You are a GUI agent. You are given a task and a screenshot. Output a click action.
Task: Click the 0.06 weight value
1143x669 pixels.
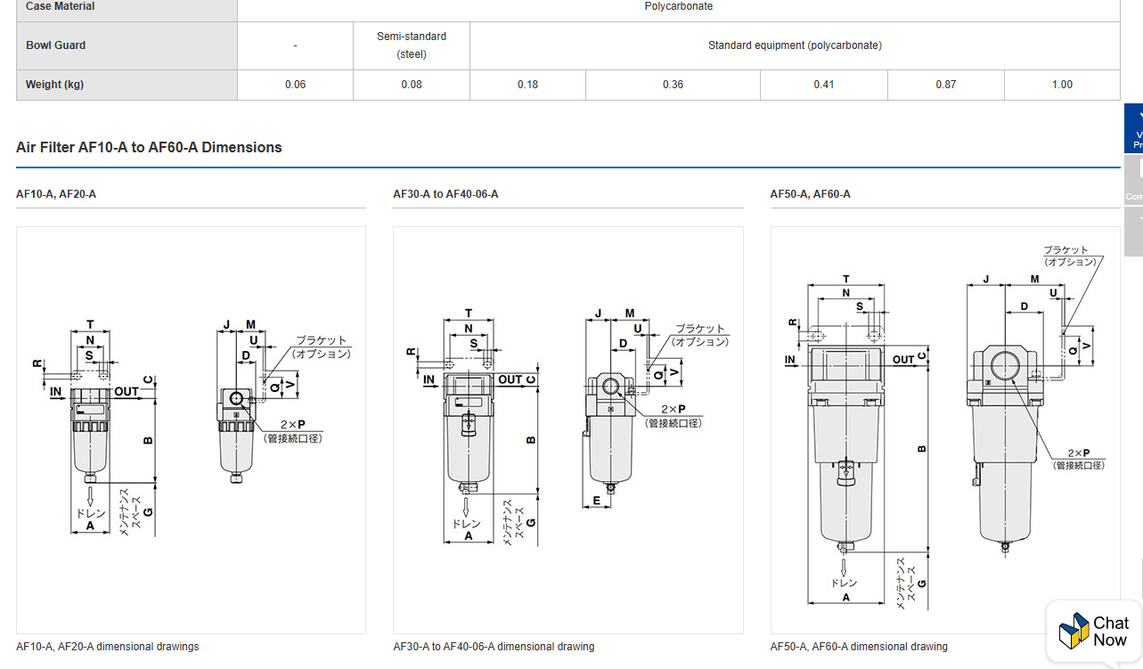295,85
